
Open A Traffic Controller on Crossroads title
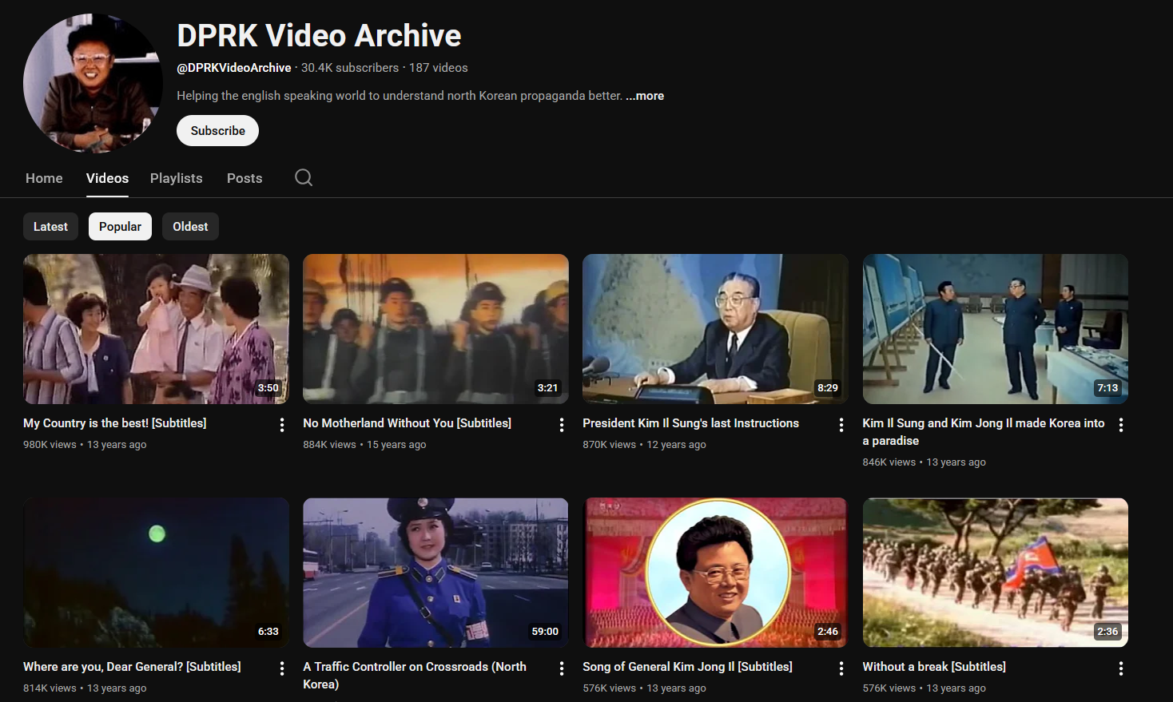click(x=415, y=676)
